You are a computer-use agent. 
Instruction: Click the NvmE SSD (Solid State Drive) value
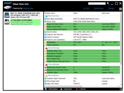[84, 22]
